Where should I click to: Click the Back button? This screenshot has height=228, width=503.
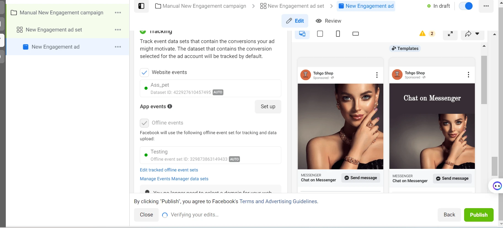click(x=449, y=215)
